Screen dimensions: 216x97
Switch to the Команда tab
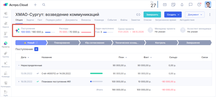click(x=99, y=20)
